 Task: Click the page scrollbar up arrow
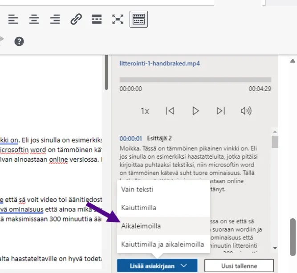tap(293, 61)
